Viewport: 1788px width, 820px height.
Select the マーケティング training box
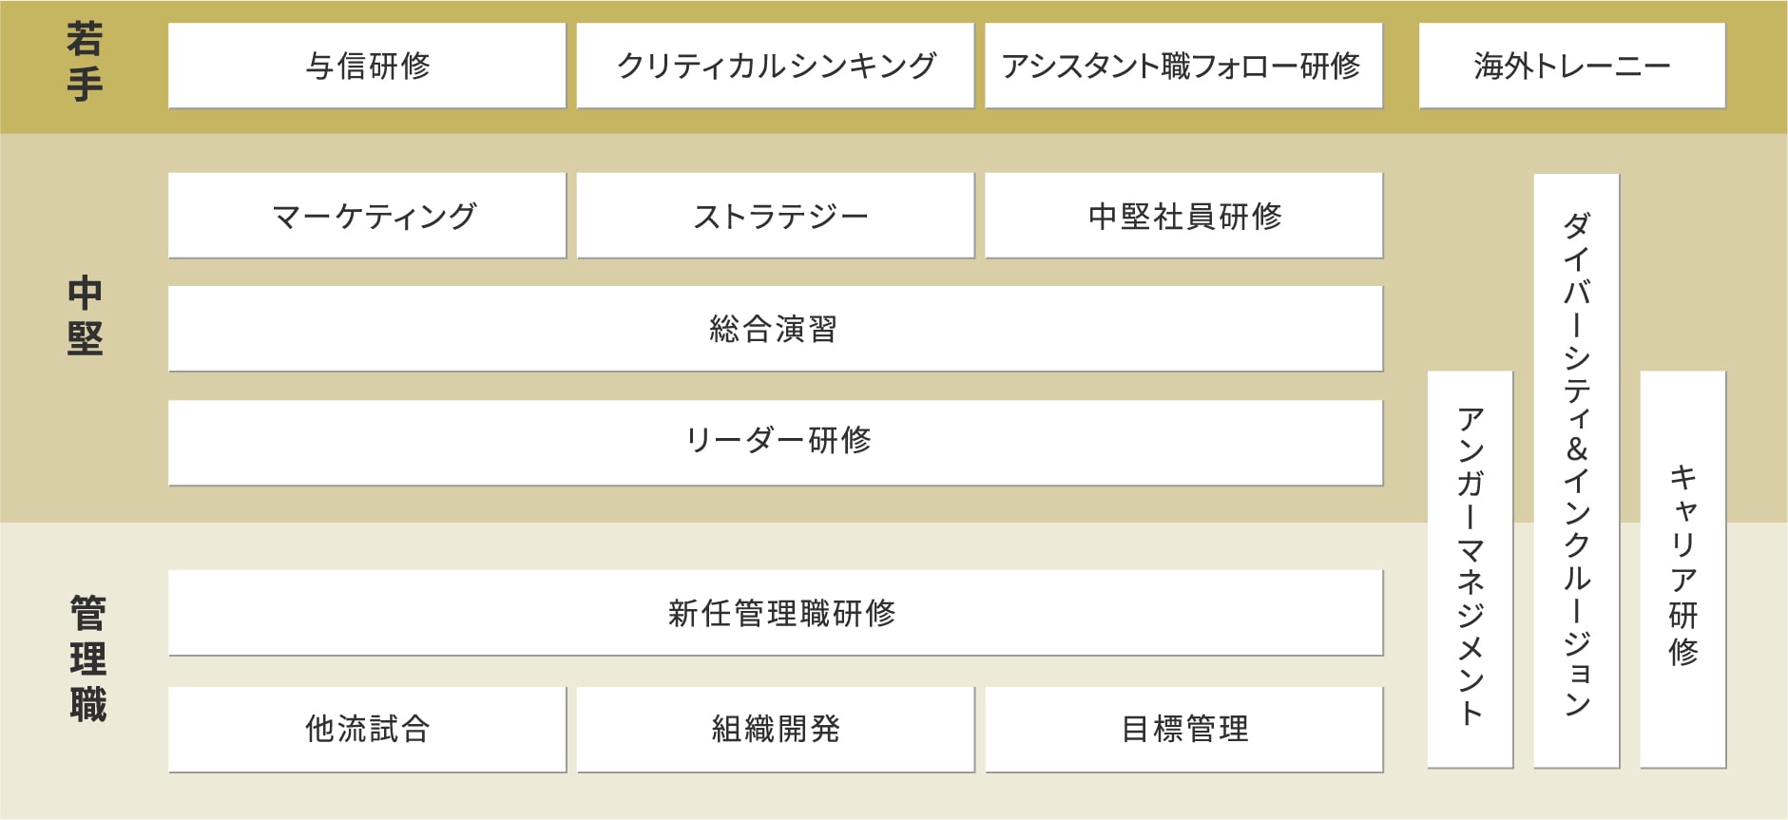(367, 216)
